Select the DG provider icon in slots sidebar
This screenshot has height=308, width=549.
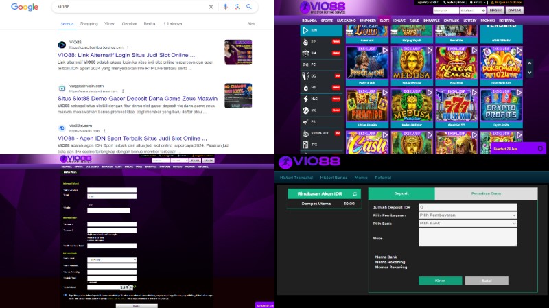pos(305,76)
